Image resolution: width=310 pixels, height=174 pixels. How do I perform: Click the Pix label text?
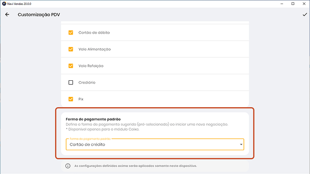click(x=81, y=99)
